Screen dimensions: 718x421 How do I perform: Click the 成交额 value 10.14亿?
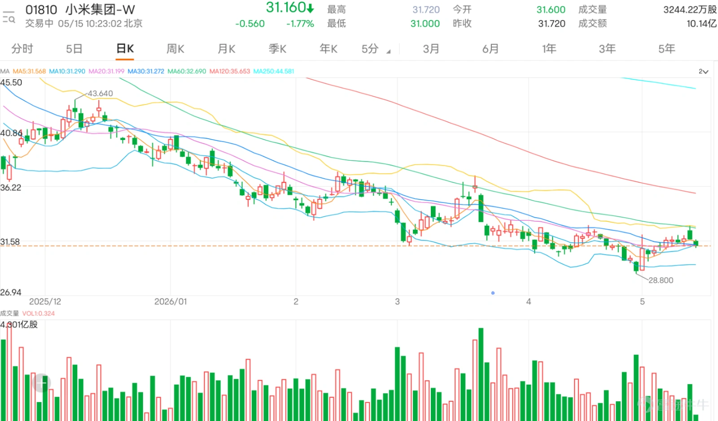point(702,24)
